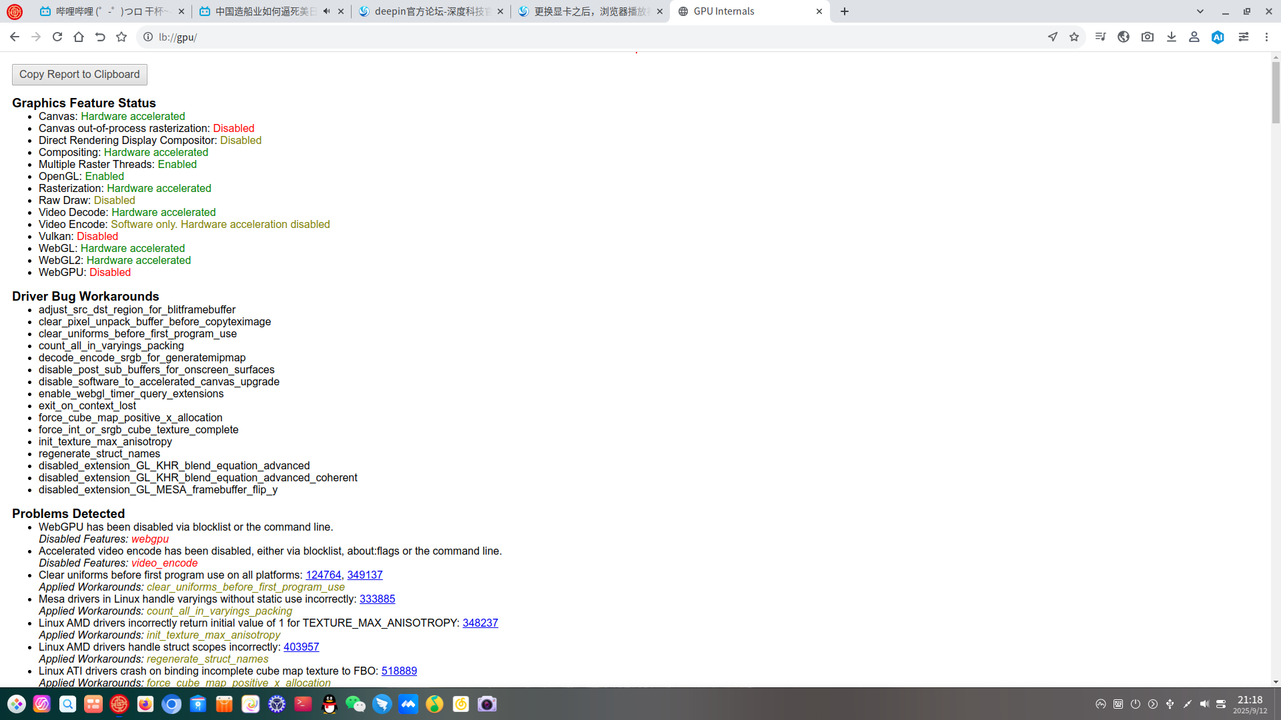The width and height of the screenshot is (1281, 720).
Task: Click the vertical page scrollbar thumb
Action: pyautogui.click(x=1276, y=93)
